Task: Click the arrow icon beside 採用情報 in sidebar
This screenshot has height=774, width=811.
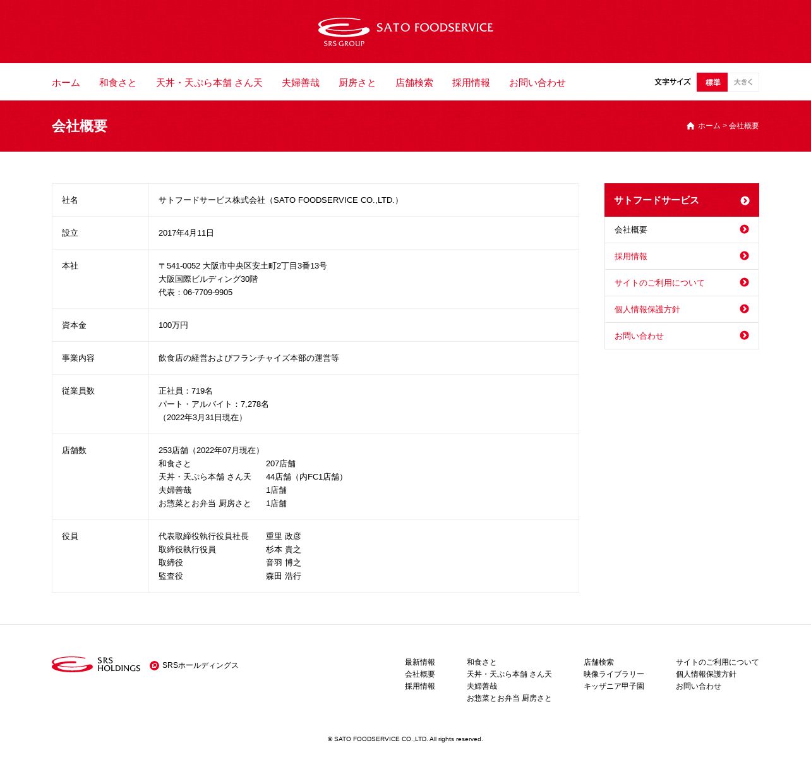Action: pos(744,256)
